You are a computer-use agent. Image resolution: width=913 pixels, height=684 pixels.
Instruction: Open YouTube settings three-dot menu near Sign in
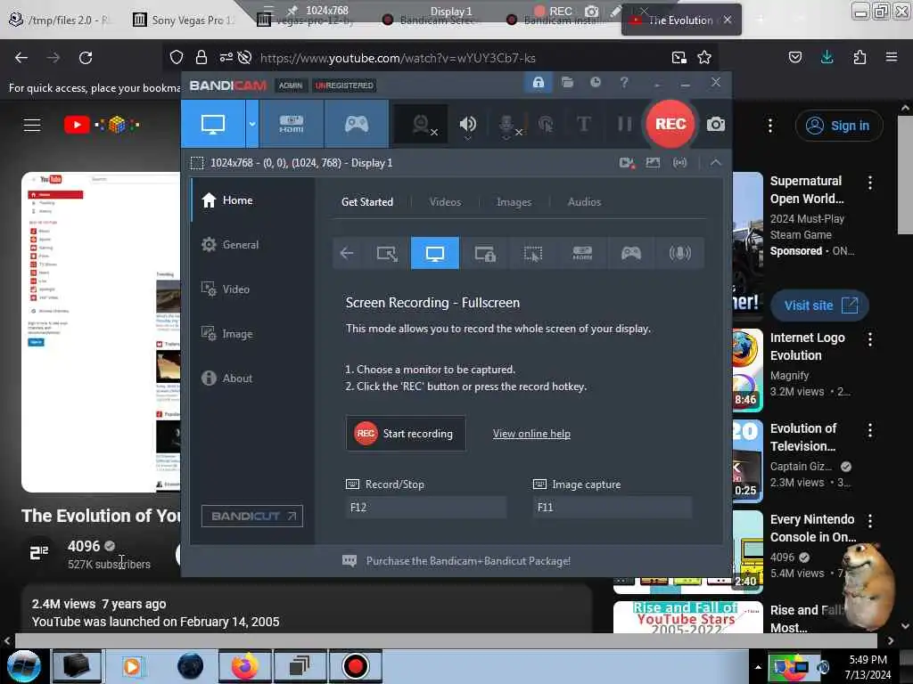[769, 126]
